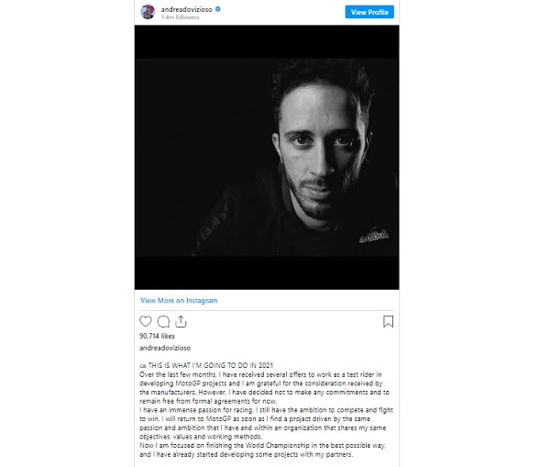Click the Red Bull logo in the photo
Screen dimensions: 550x467
[374, 235]
